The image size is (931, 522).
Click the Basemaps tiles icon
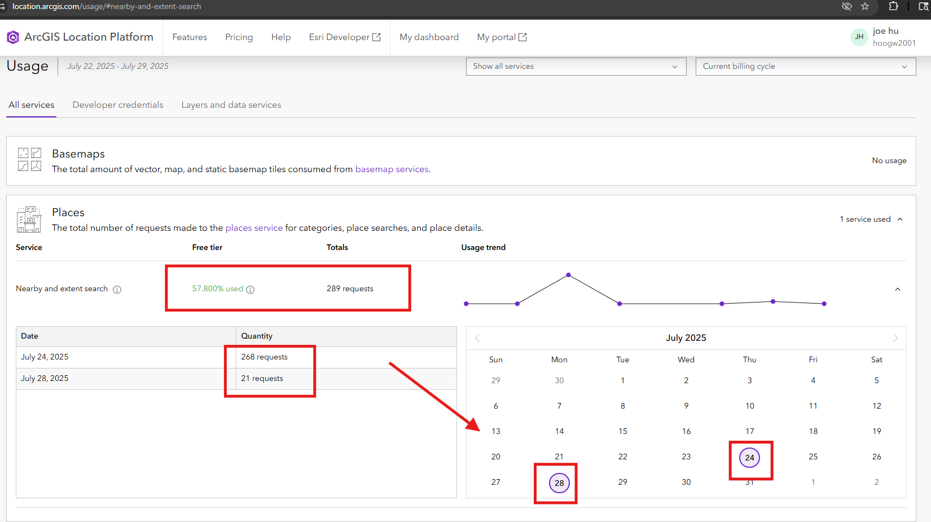pyautogui.click(x=29, y=160)
